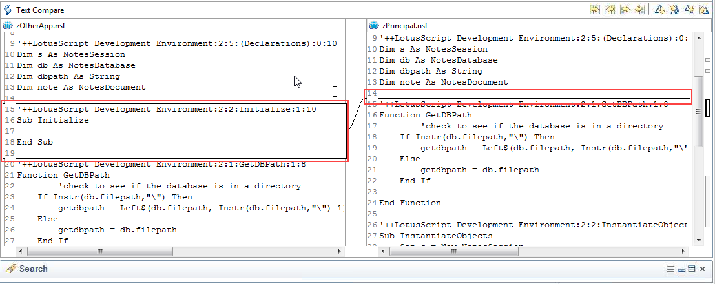
Task: Click the zOtherApp.nsf pane header
Action: [x=40, y=26]
